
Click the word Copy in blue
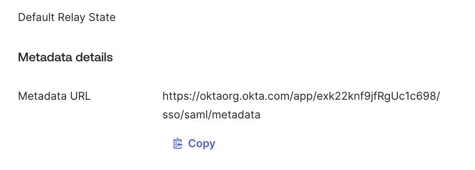coord(201,144)
